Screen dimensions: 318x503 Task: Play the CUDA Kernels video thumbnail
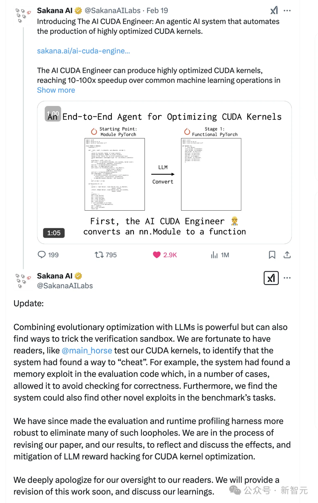[x=164, y=172]
